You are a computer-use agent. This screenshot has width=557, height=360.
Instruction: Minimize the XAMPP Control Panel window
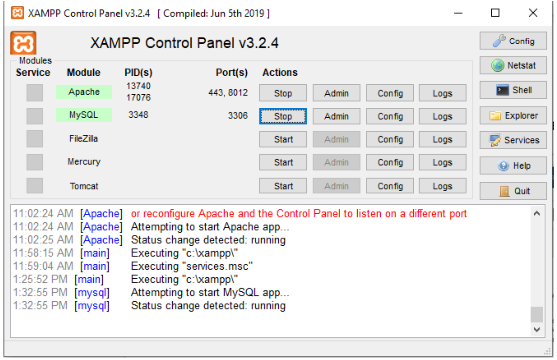[458, 13]
